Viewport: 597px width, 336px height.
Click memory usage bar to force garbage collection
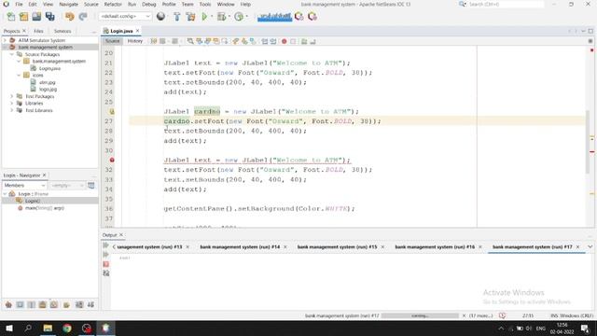pos(274,17)
